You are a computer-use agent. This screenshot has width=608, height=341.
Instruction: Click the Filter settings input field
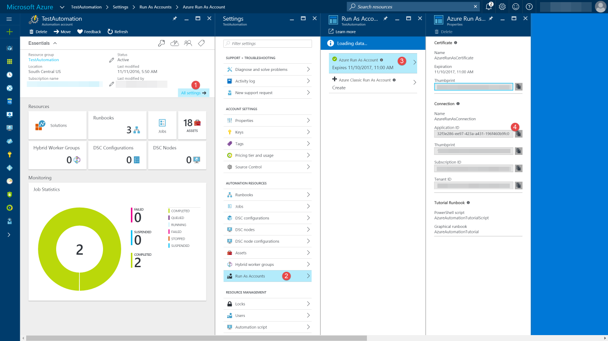[x=268, y=43]
